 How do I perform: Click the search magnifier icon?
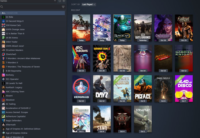[2, 7]
